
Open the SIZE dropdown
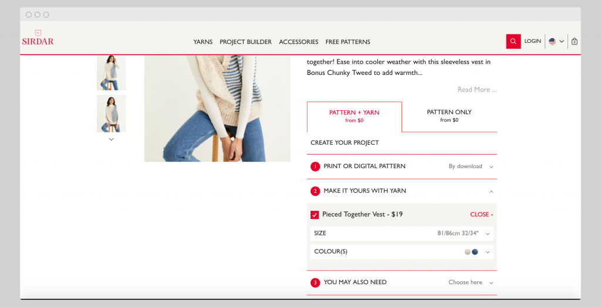point(401,234)
